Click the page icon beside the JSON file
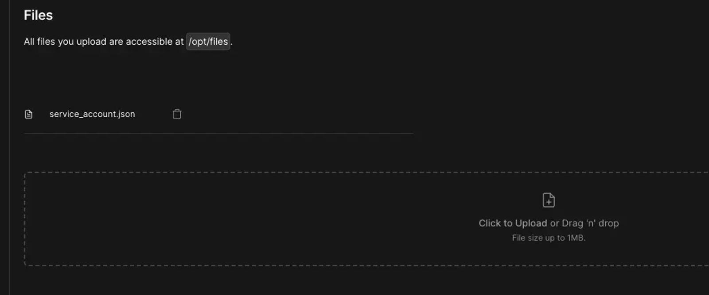This screenshot has width=709, height=295. (29, 115)
